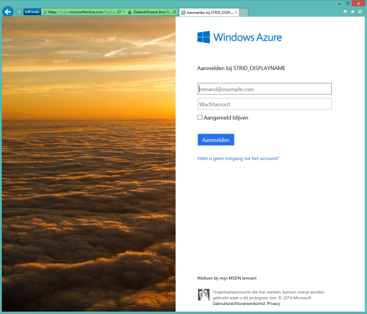Viewport: 367px width, 314px height.
Task: Close the Aanmelden bij STRID_DISPL tab
Action: pyautogui.click(x=236, y=11)
